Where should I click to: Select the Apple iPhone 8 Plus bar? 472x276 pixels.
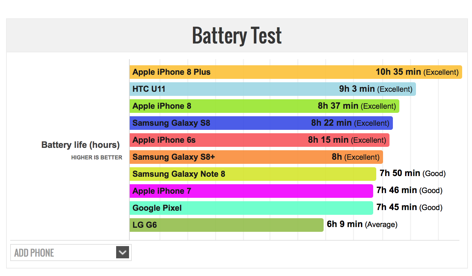[x=296, y=72]
